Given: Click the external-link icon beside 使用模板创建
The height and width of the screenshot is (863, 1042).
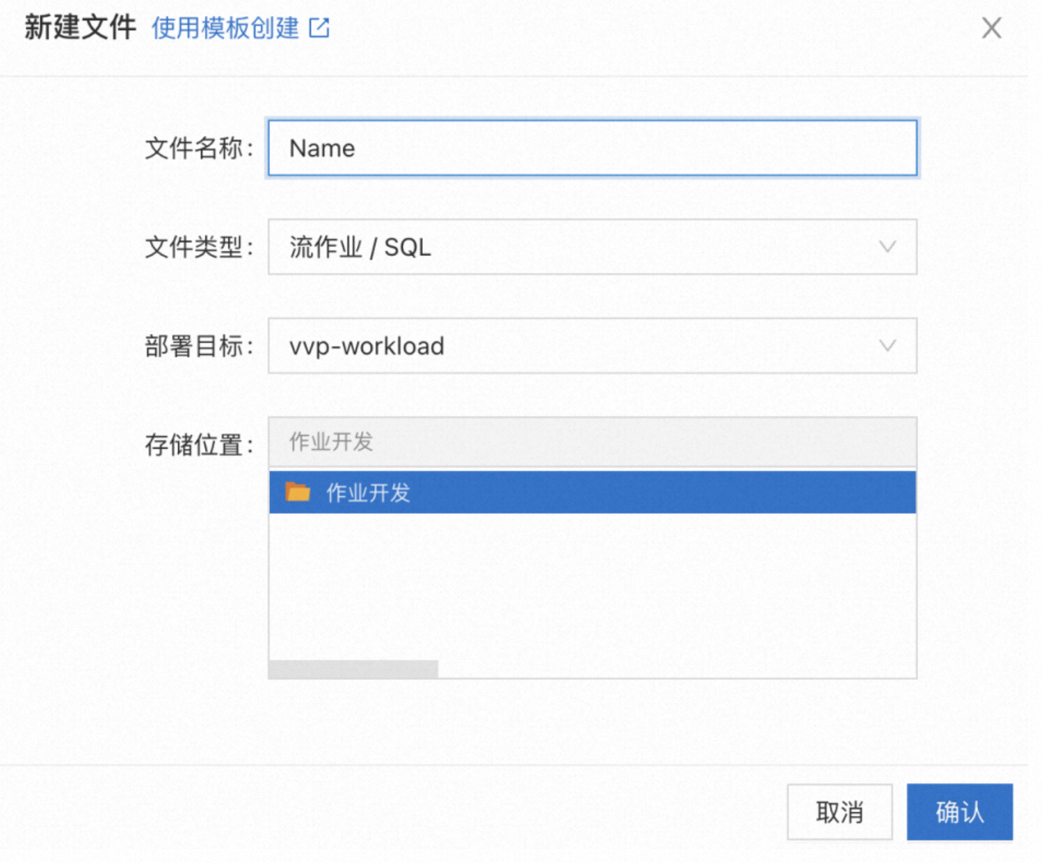Looking at the screenshot, I should coord(319,28).
